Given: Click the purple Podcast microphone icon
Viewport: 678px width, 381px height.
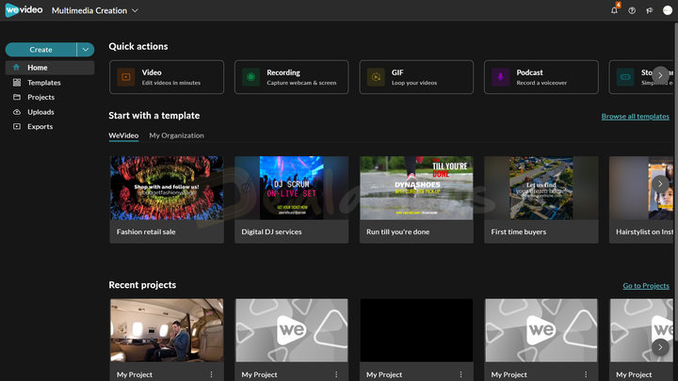Looking at the screenshot, I should point(500,77).
